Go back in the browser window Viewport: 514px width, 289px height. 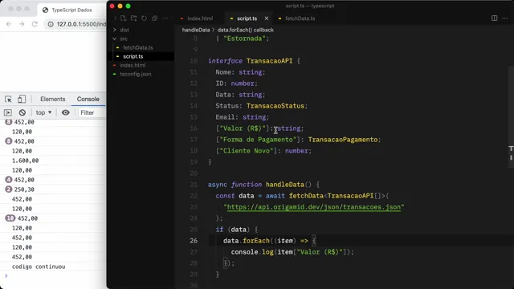pyautogui.click(x=9, y=24)
